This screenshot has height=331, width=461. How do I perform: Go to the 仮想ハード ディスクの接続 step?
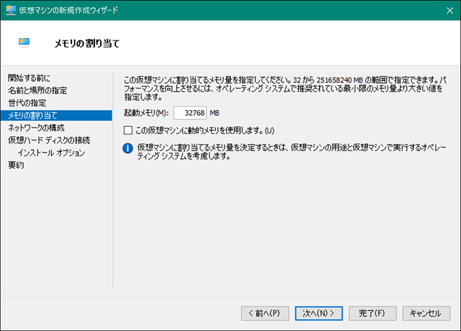click(x=49, y=140)
